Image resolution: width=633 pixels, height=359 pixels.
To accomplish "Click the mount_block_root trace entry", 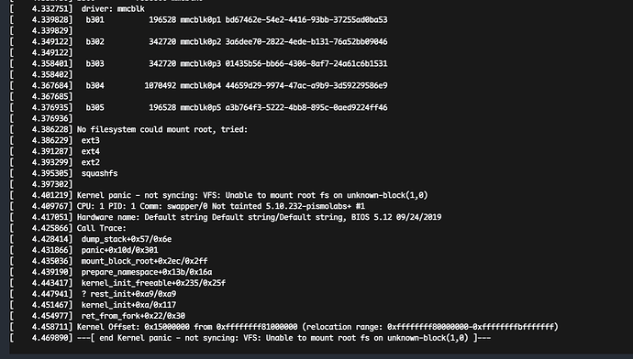I will 145,261.
